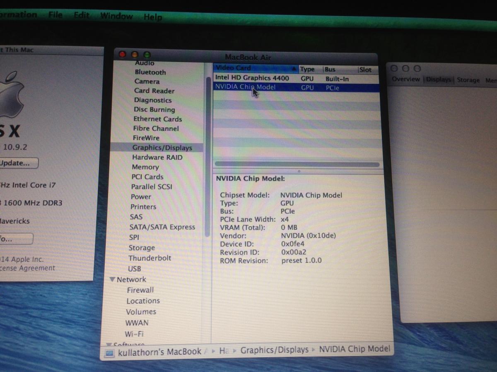The height and width of the screenshot is (372, 497).
Task: Open the License Agreement link
Action: click(x=27, y=268)
